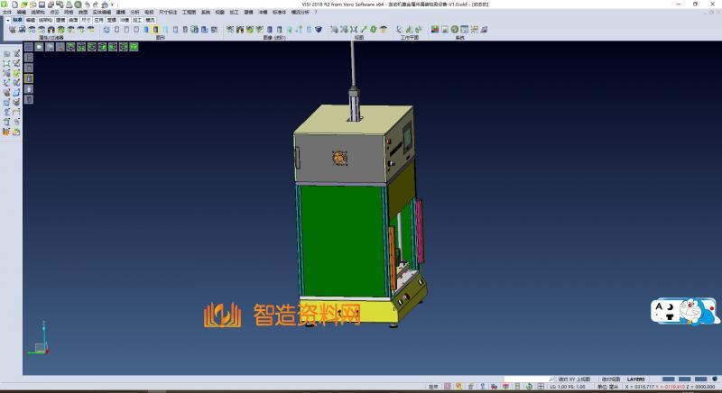This screenshot has height=393, width=722.
Task: Click the green round icon in 系统 group
Action: (456, 30)
